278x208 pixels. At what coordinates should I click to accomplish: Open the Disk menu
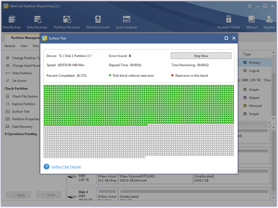[36, 46]
